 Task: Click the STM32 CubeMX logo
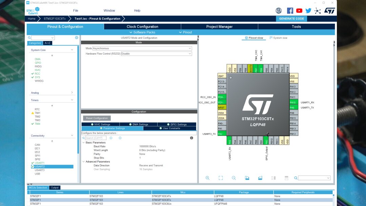pos(33,11)
